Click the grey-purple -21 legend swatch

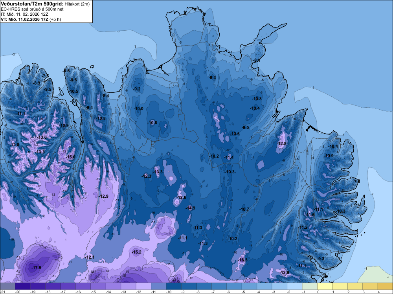(8, 286)
